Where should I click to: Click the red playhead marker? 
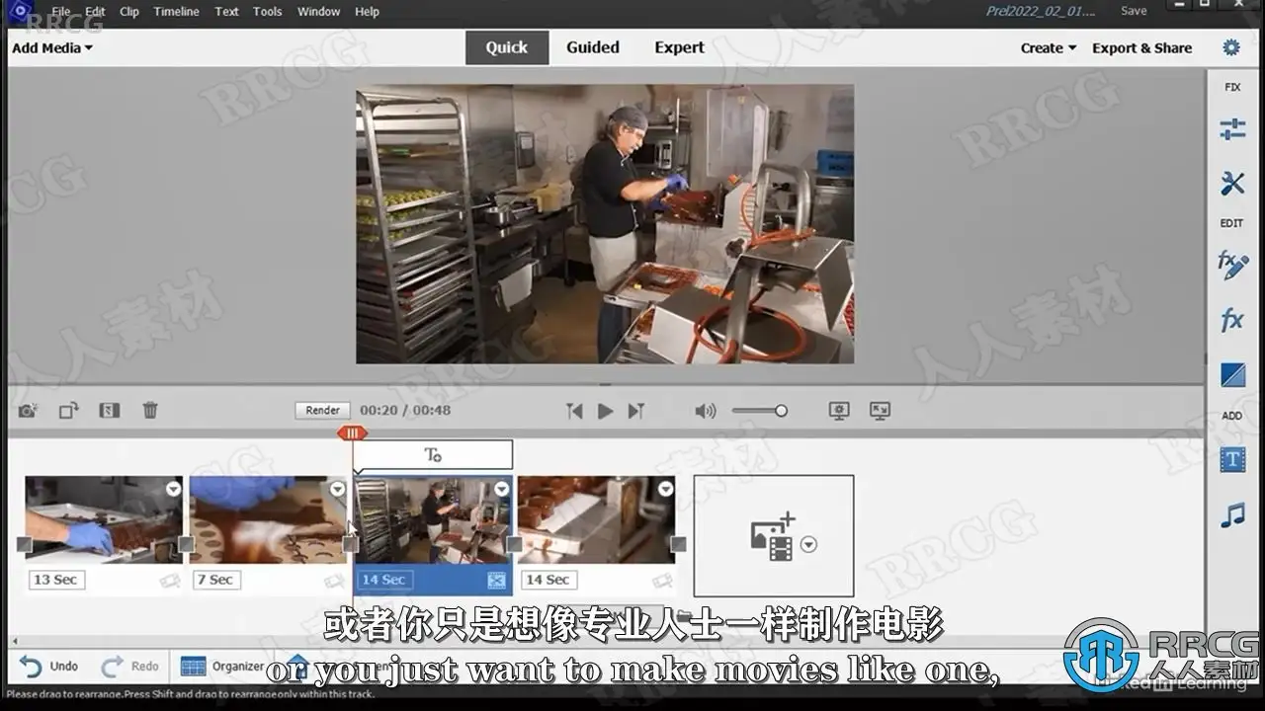[x=352, y=433]
